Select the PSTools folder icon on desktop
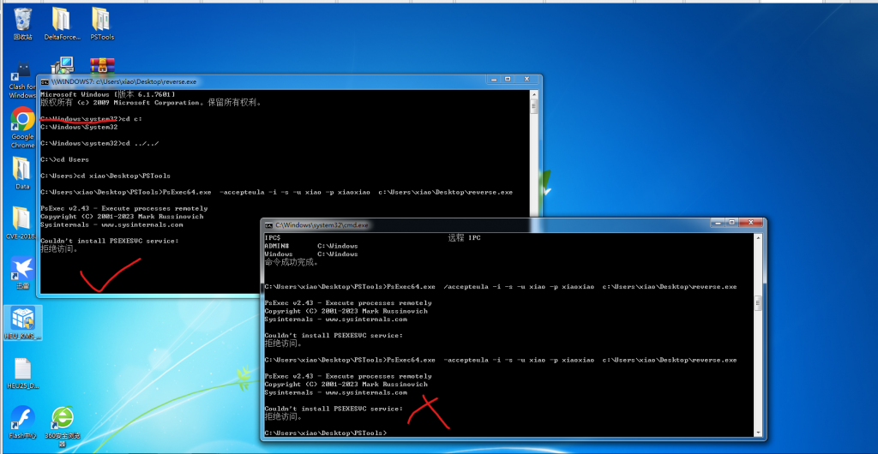Viewport: 878px width, 454px height. [x=101, y=24]
